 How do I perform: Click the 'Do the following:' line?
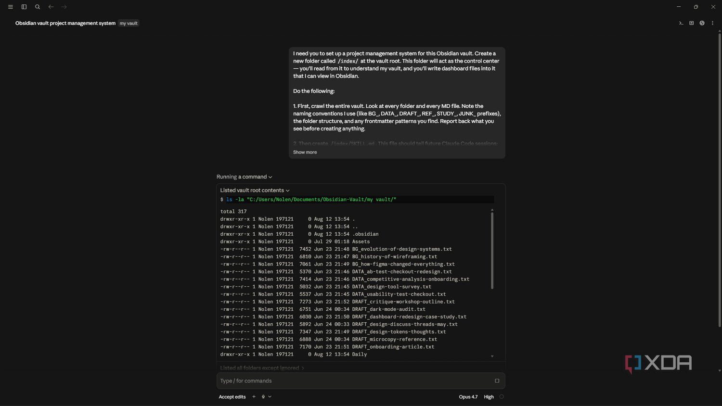pos(314,91)
